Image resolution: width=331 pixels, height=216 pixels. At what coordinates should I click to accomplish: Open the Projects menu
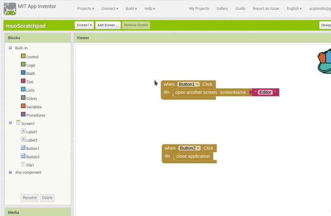coord(85,9)
